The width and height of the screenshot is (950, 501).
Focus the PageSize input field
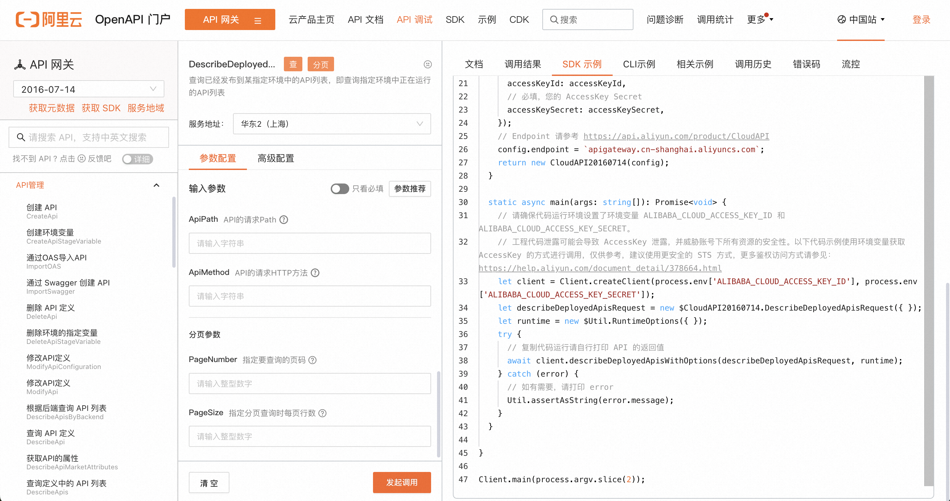310,437
